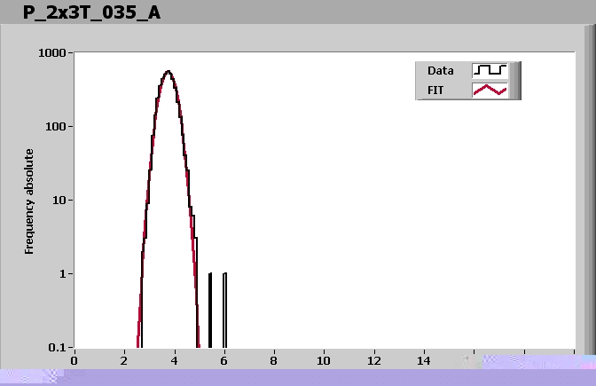This screenshot has height=386, width=596.
Task: Click the FIT red line icon in legend
Action: coord(490,90)
